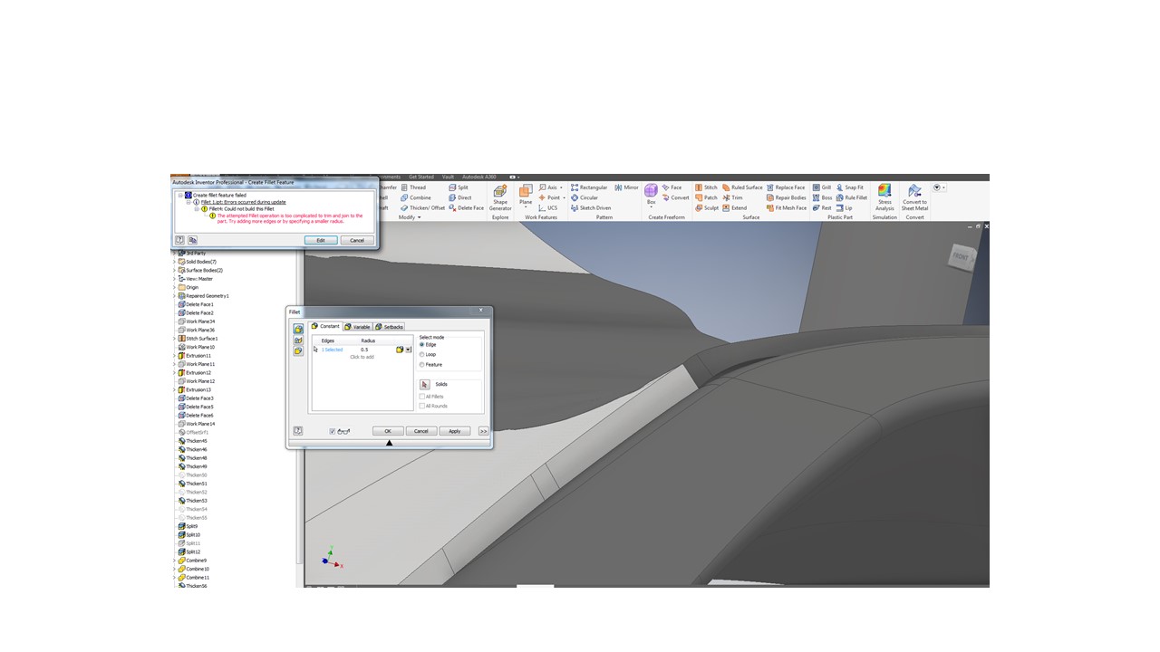Screen dimensions: 1160x652
Task: Select the Ruled Surface tool
Action: click(746, 187)
